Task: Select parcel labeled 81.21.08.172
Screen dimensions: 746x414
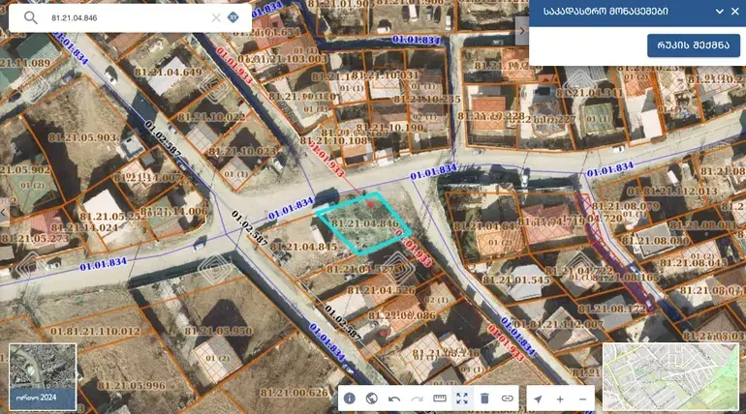Action: click(612, 310)
